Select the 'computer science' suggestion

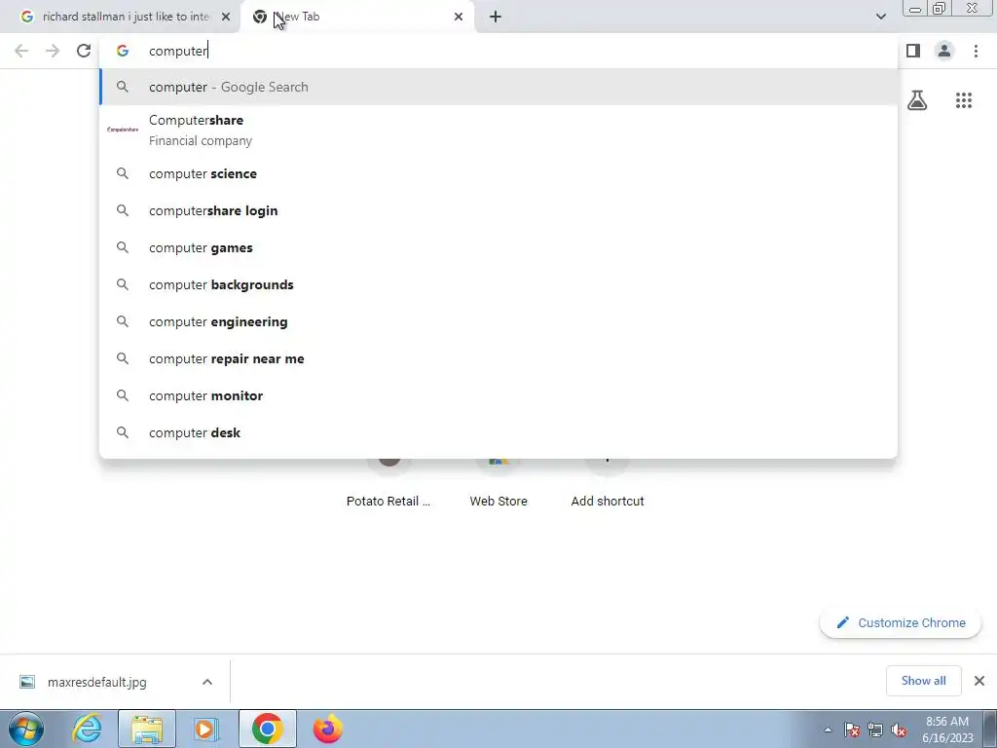coord(498,173)
